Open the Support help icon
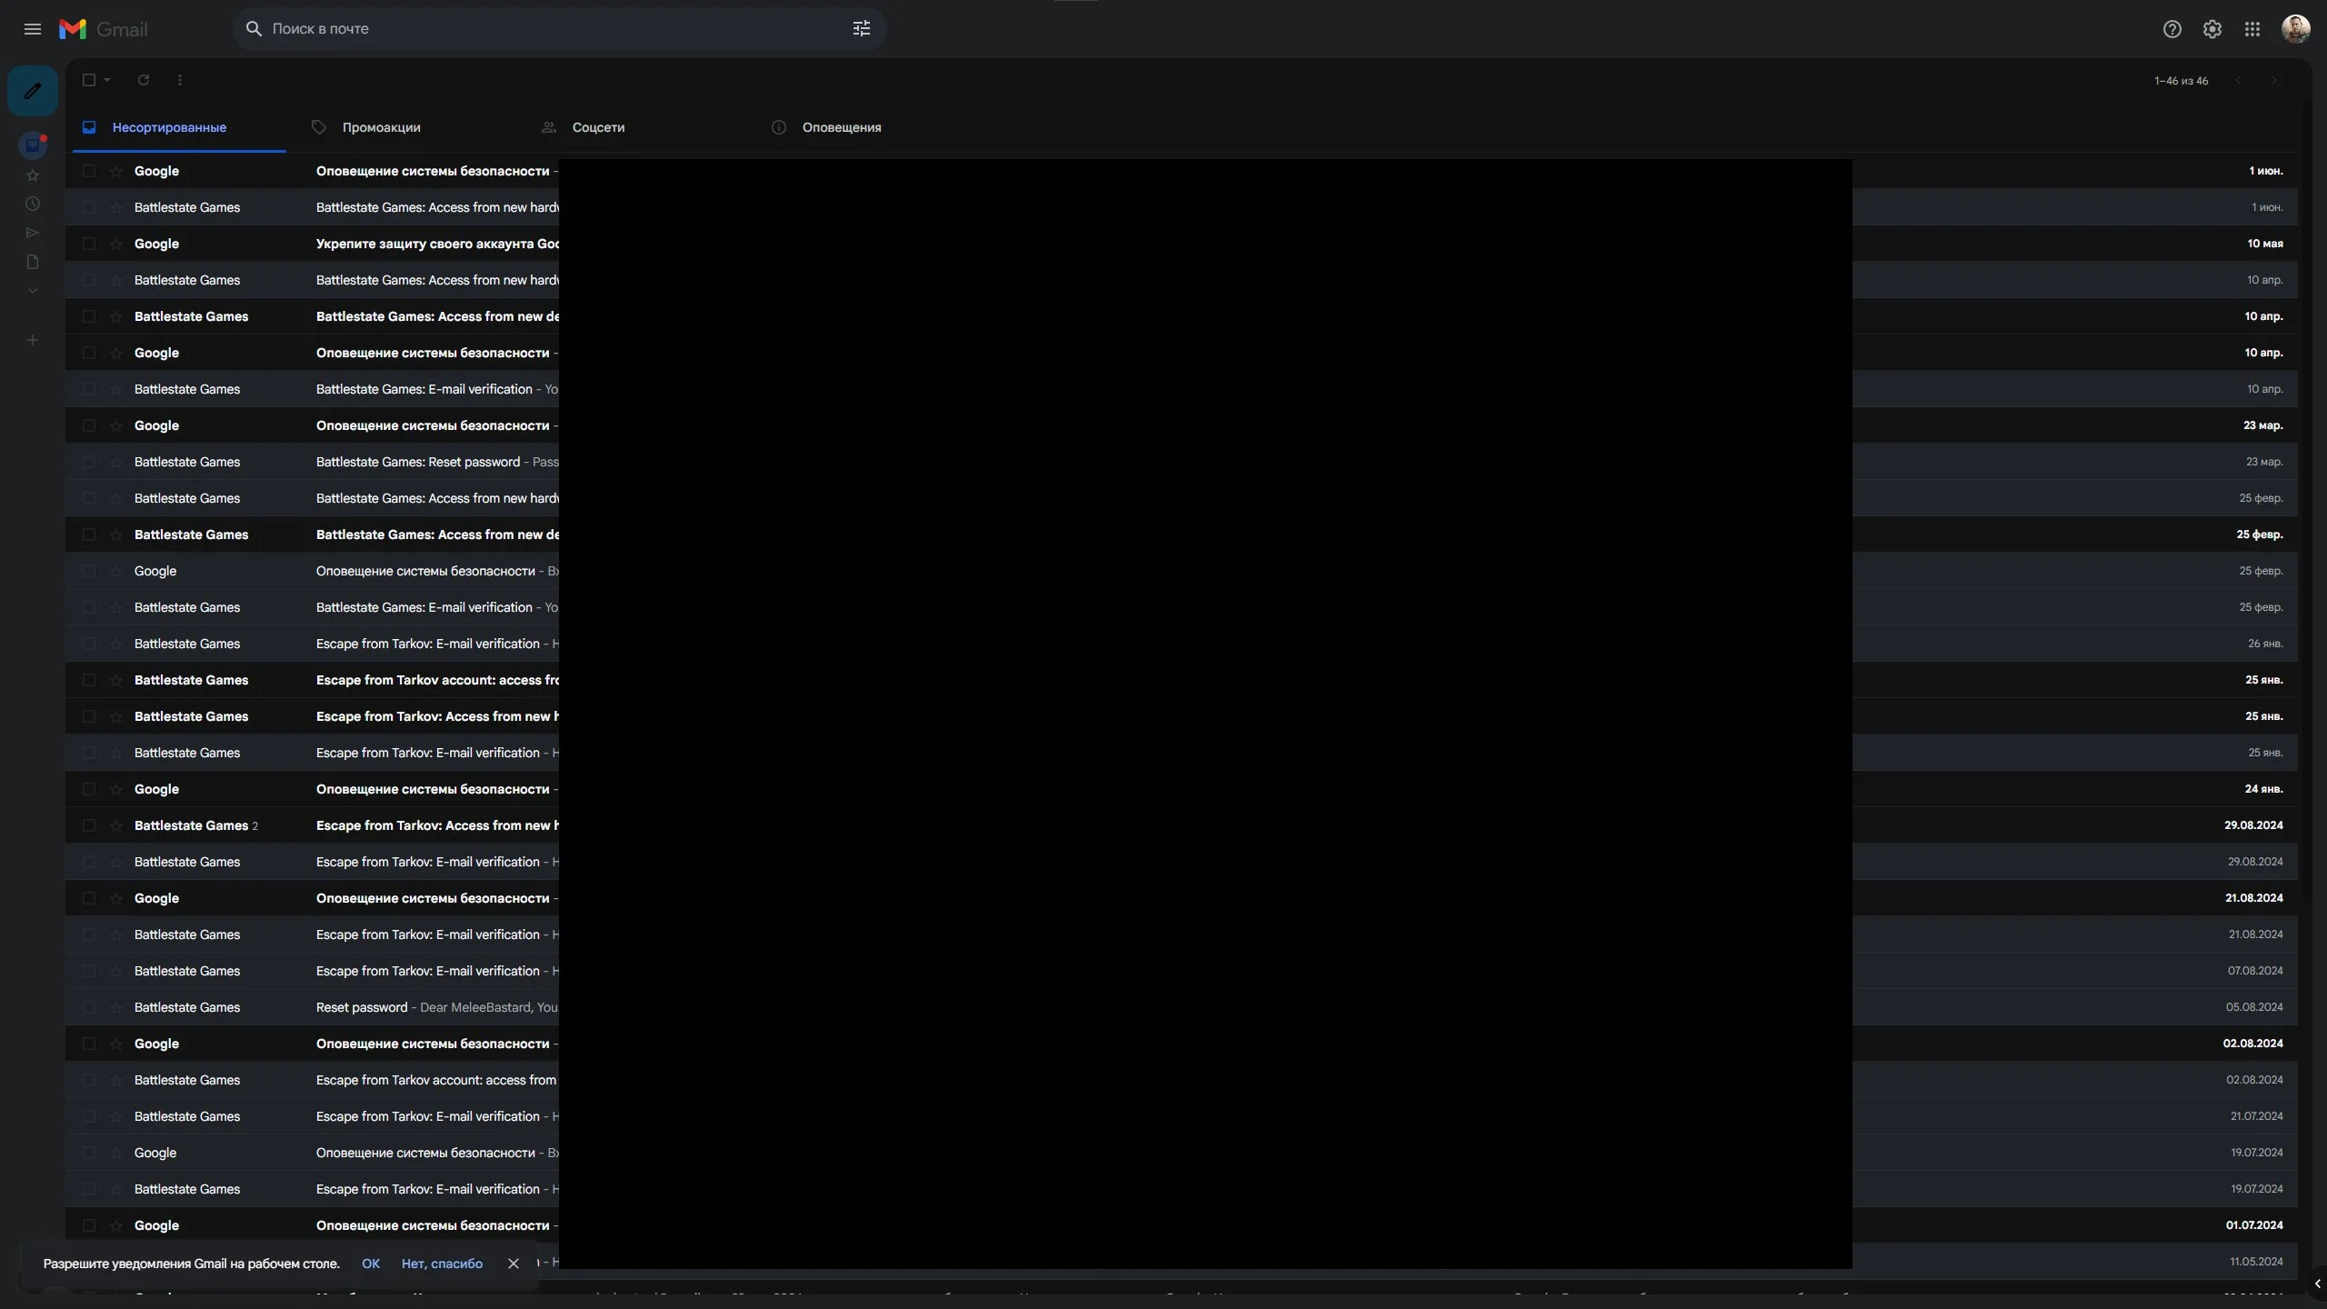This screenshot has height=1309, width=2327. point(2172,29)
